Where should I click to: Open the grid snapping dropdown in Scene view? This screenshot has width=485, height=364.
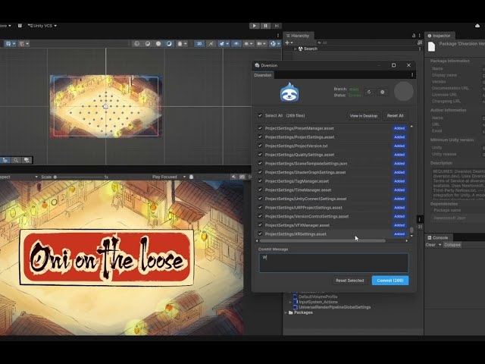[23, 44]
